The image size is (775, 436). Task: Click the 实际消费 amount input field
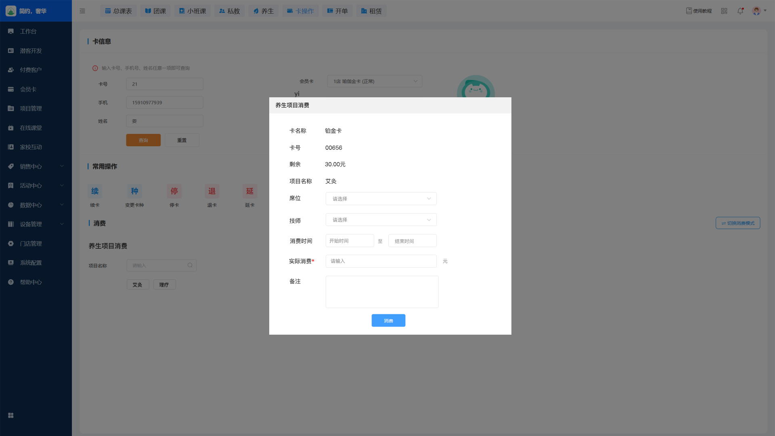coord(381,261)
